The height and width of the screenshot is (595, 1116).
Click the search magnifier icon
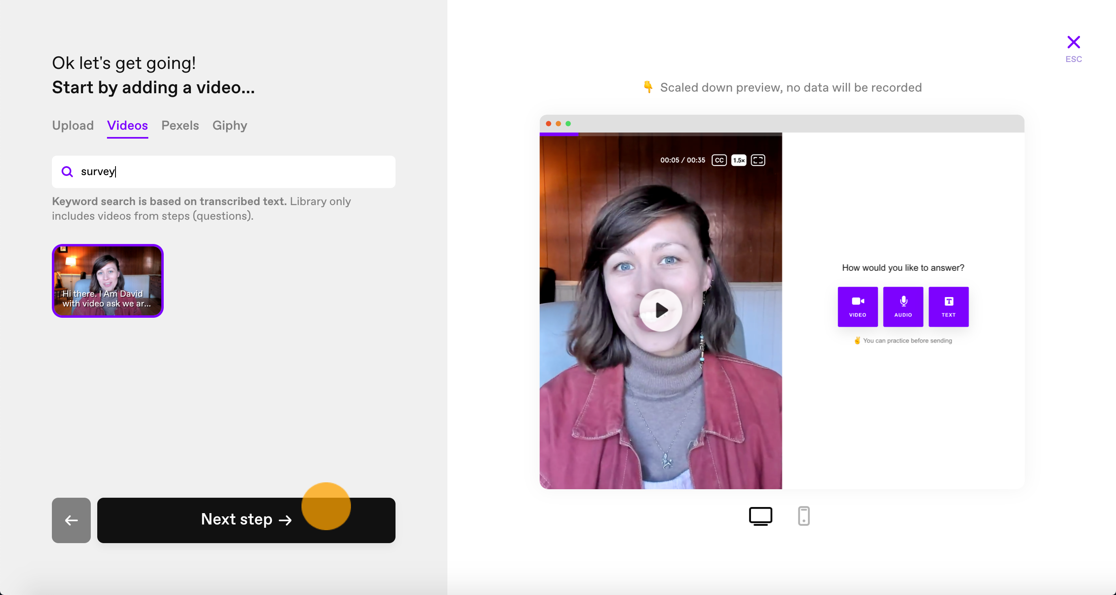(67, 171)
